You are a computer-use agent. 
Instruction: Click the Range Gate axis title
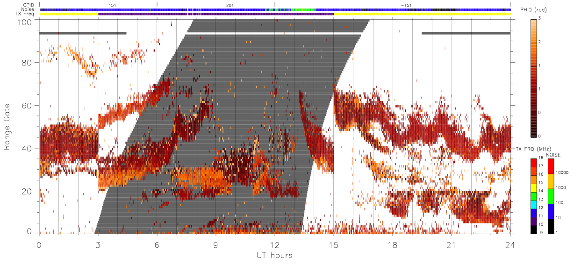tap(8, 127)
